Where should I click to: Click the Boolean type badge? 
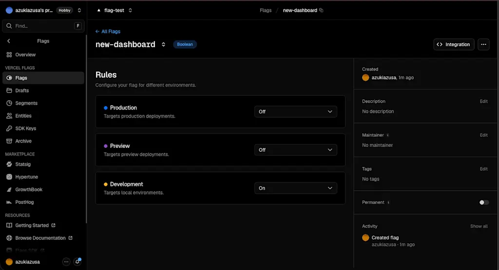185,44
